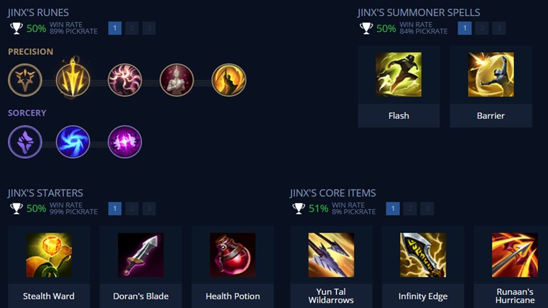Select the Coup de Grace rune icon

(229, 80)
